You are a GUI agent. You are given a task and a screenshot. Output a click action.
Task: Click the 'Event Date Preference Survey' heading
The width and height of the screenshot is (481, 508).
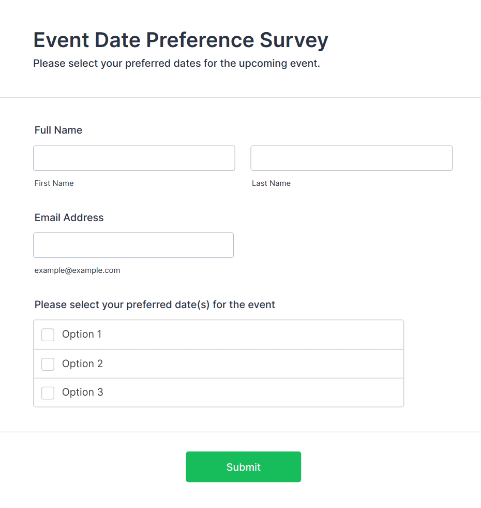coord(181,40)
